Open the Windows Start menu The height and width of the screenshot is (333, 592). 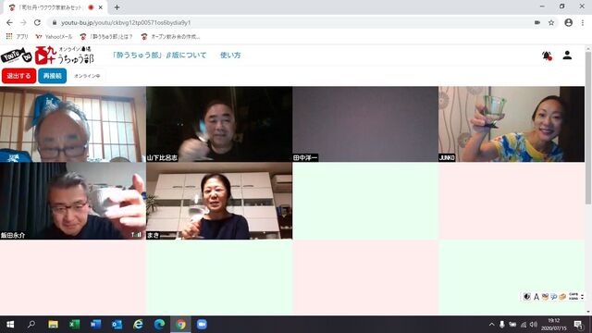10,325
